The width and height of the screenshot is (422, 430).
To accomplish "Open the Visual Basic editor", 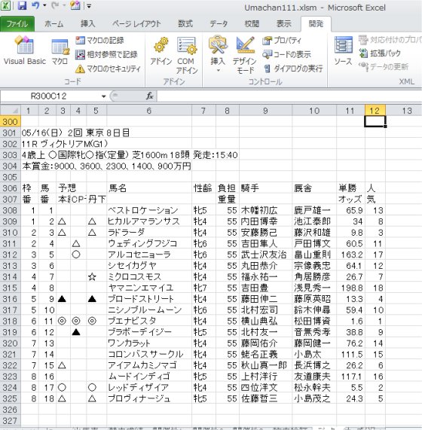I will 25,50.
